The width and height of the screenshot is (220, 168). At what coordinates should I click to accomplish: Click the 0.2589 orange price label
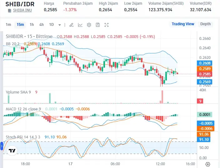coord(205,69)
